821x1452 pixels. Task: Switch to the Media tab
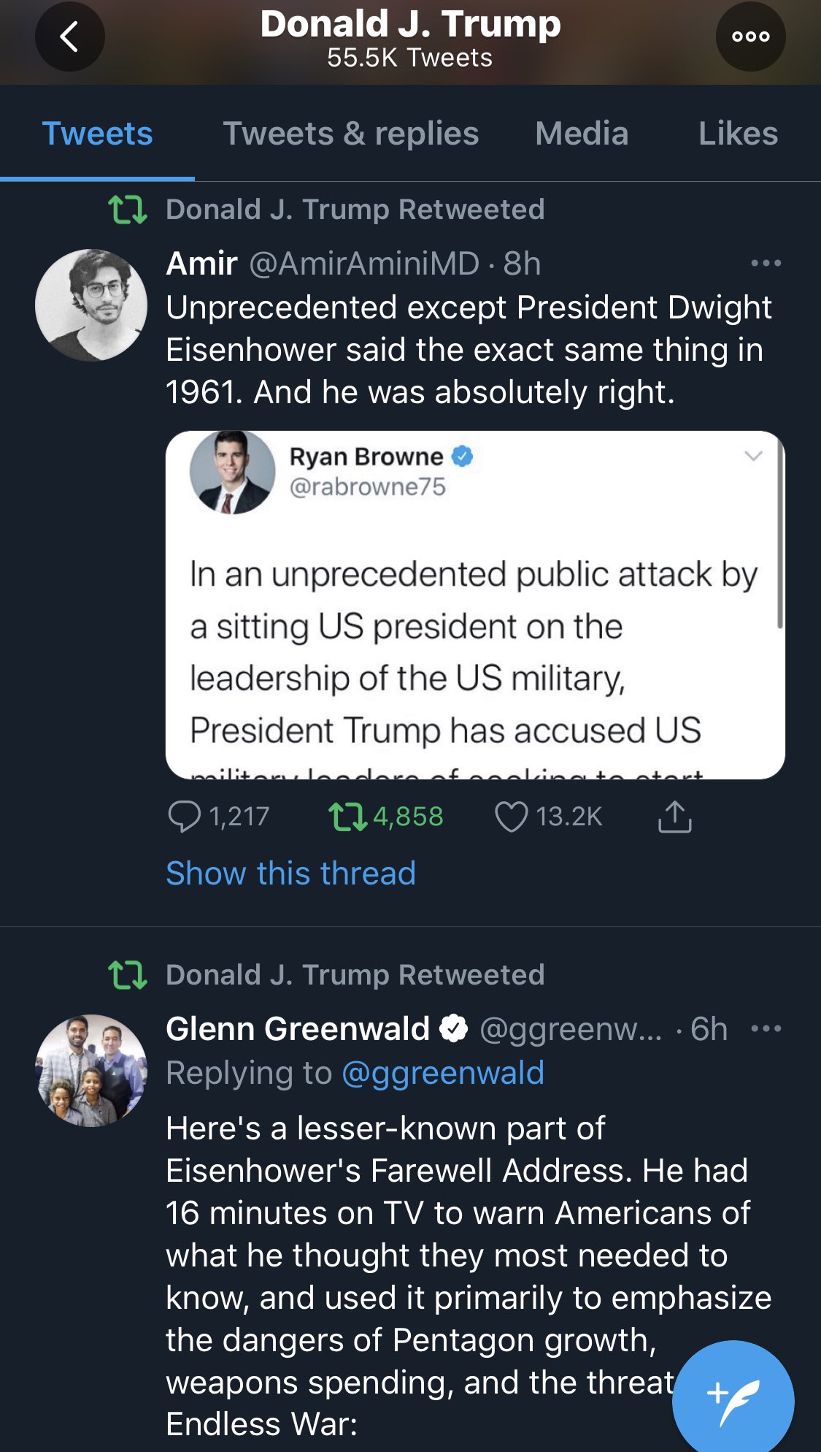[x=582, y=134]
